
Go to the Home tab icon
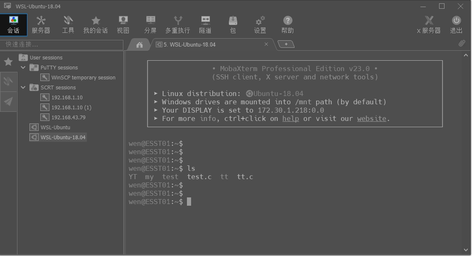click(139, 45)
